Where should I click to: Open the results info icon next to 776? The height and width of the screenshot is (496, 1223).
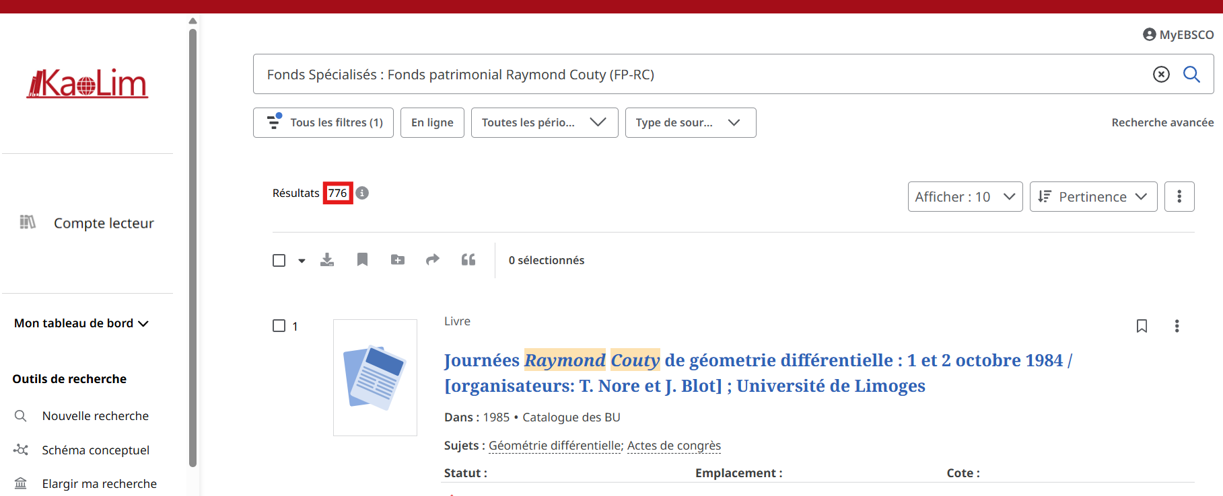click(362, 193)
